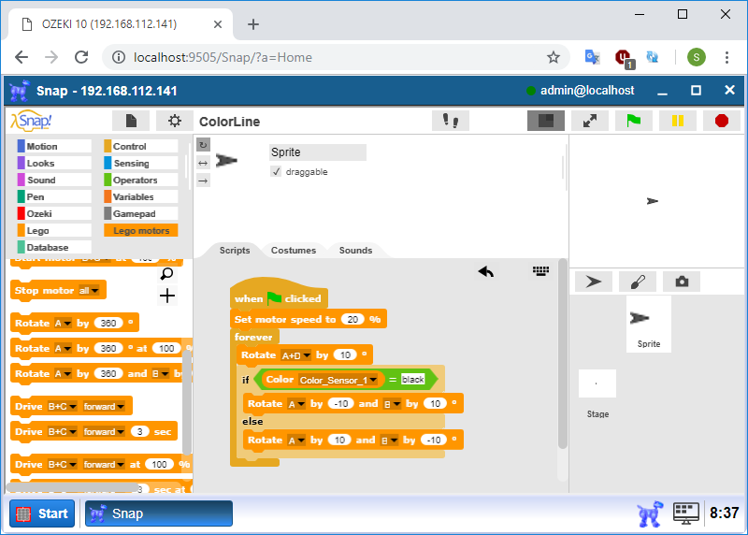
Task: Select the Pen block category
Action: [x=54, y=196]
